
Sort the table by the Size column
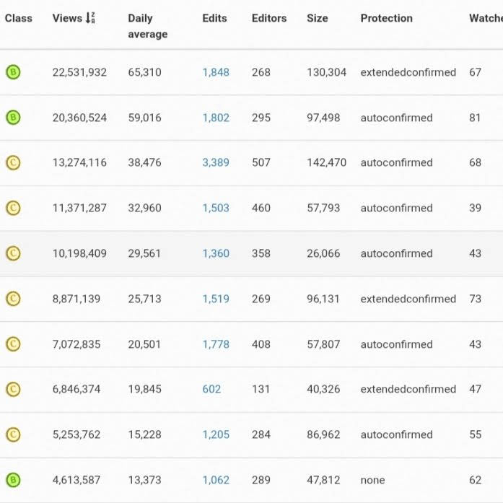[317, 18]
